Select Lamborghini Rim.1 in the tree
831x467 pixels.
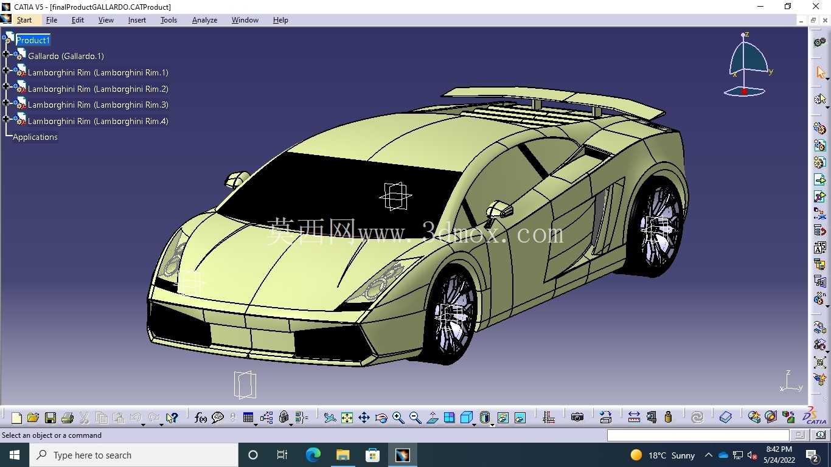pyautogui.click(x=98, y=72)
